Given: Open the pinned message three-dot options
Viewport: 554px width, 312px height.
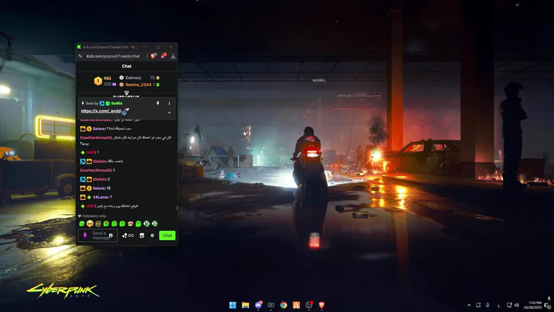Looking at the screenshot, I should [x=169, y=103].
